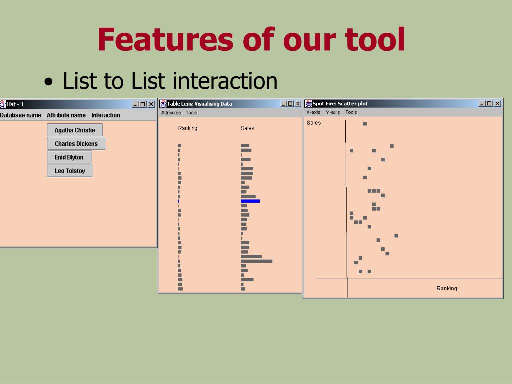Click the Sales axis label in scatter plot
Image resolution: width=512 pixels, height=384 pixels.
pos(314,123)
